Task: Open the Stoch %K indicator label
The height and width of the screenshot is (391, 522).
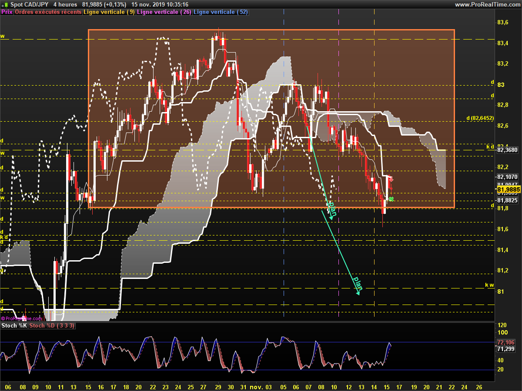Action: point(14,325)
